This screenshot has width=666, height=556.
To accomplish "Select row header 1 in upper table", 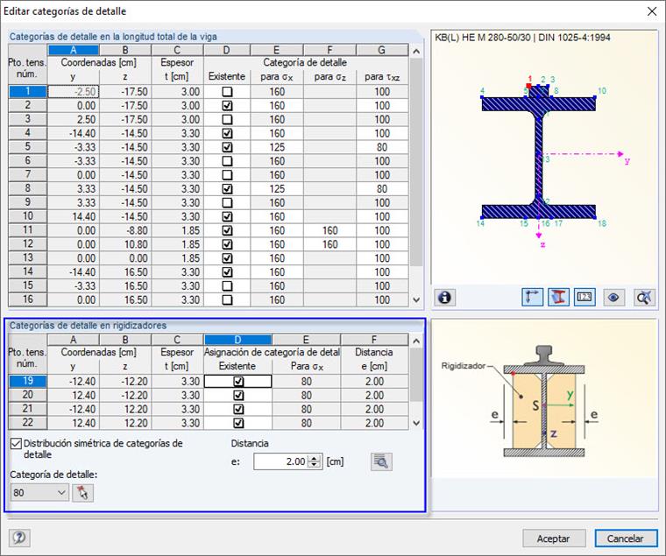I will tap(28, 91).
